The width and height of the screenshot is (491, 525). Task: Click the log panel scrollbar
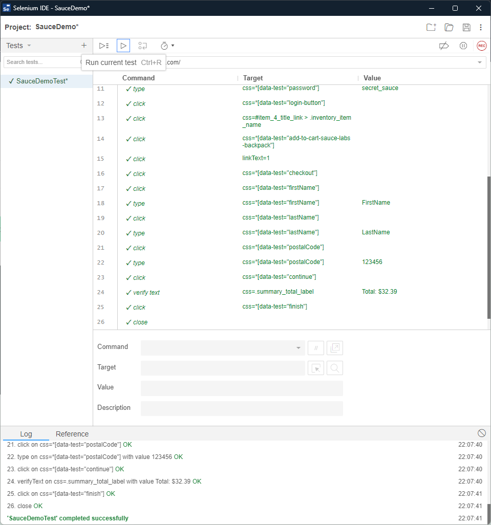point(488,513)
